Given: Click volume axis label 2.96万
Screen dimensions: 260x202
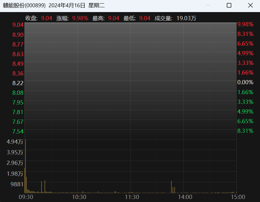Looking at the screenshot, I should click(x=15, y=163).
